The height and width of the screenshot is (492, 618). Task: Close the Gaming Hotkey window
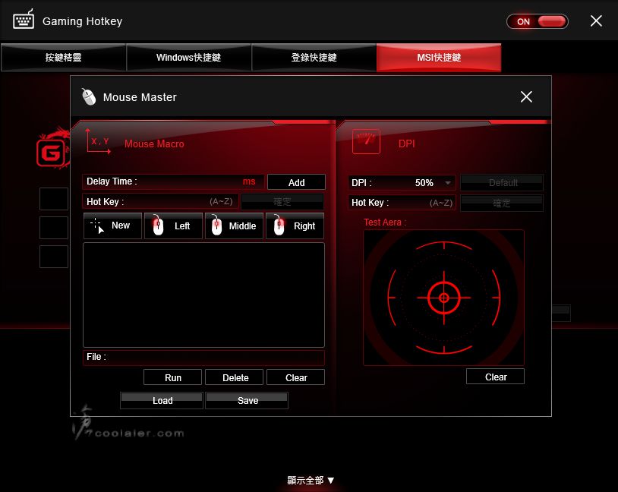point(596,21)
